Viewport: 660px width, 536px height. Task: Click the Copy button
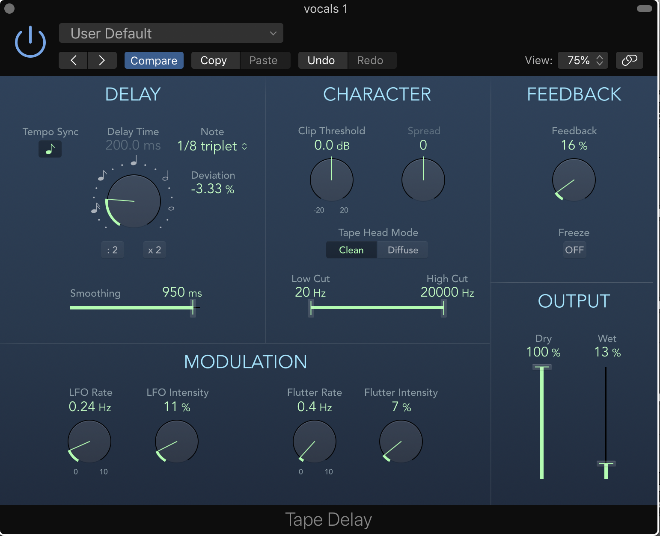215,60
